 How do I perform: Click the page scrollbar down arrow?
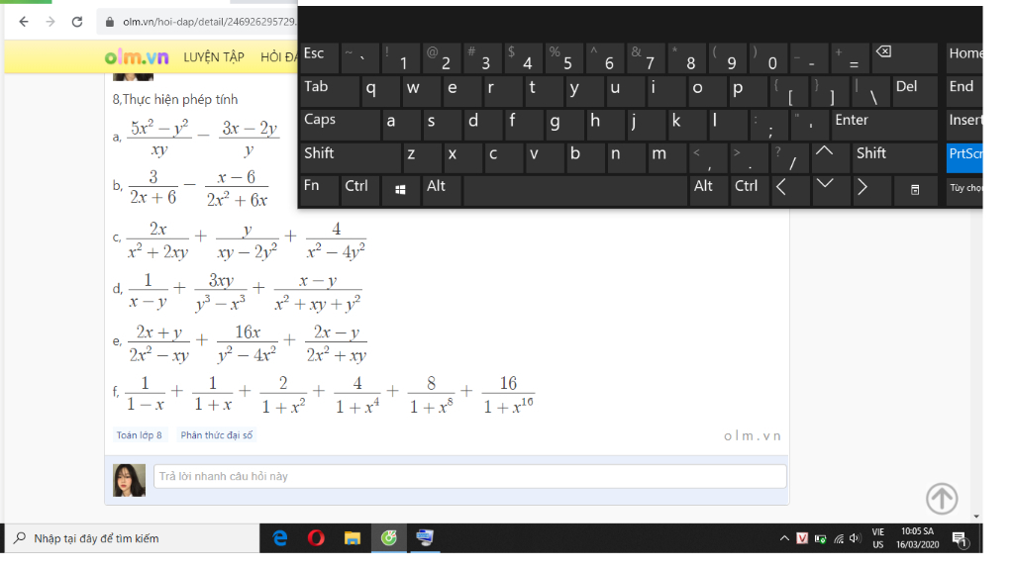point(976,517)
